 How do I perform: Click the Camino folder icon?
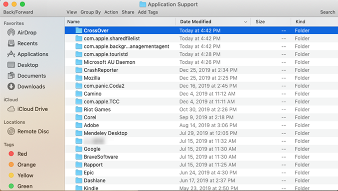pyautogui.click(x=79, y=94)
